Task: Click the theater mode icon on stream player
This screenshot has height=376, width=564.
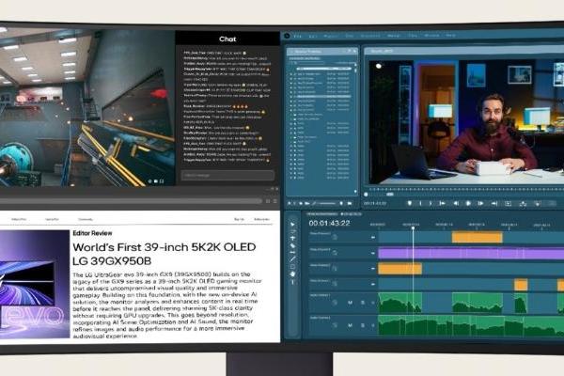Action: coord(156,181)
